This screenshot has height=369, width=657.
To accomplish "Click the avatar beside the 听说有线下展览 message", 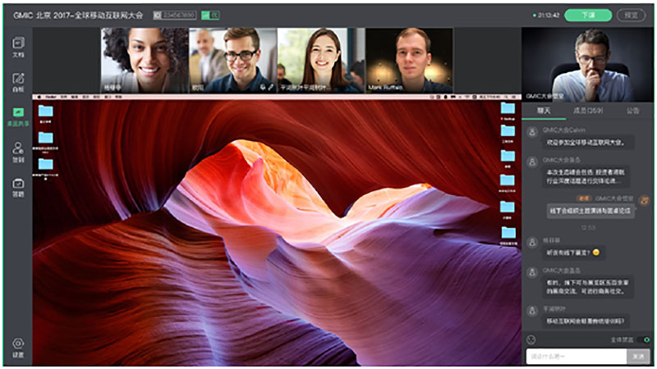I will tap(532, 242).
